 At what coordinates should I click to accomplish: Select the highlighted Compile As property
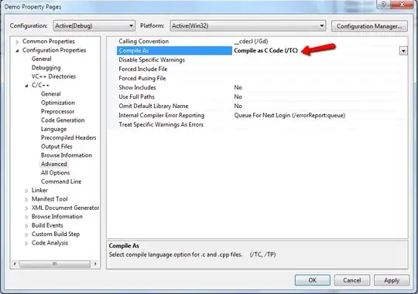(x=175, y=50)
